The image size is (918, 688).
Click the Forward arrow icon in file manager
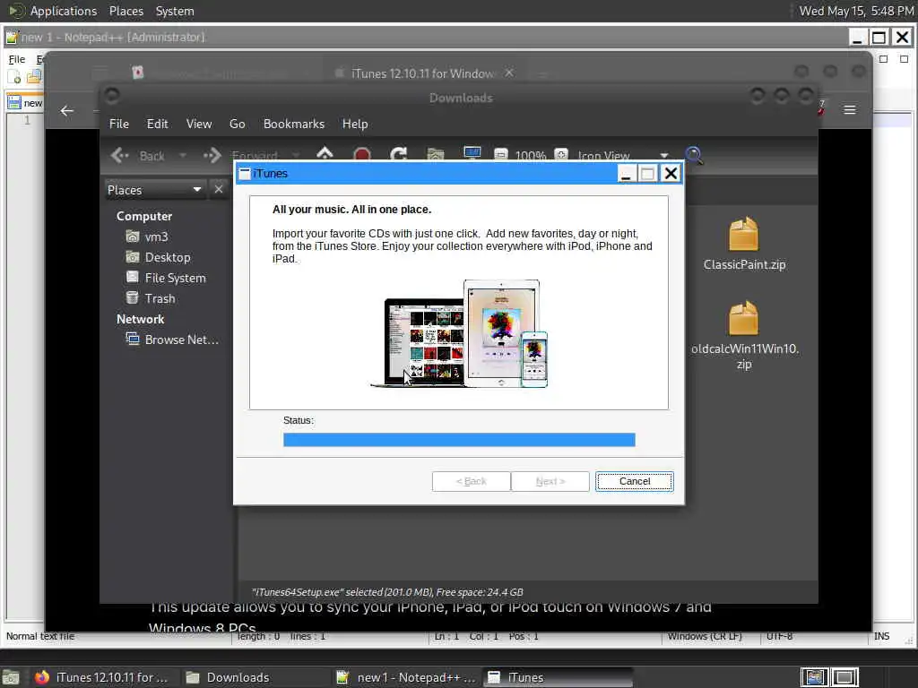click(x=212, y=156)
